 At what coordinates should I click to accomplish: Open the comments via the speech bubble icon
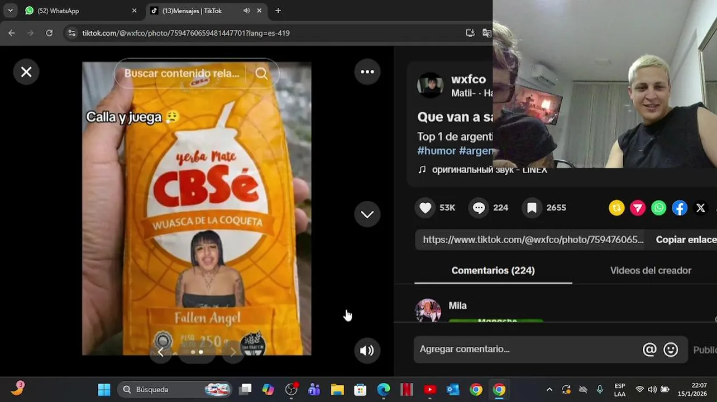[x=479, y=208]
